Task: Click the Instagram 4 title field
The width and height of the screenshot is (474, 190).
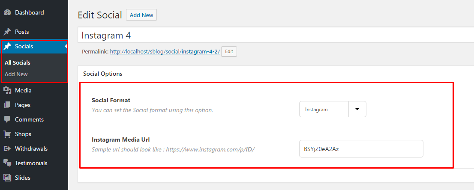Action: (x=276, y=35)
